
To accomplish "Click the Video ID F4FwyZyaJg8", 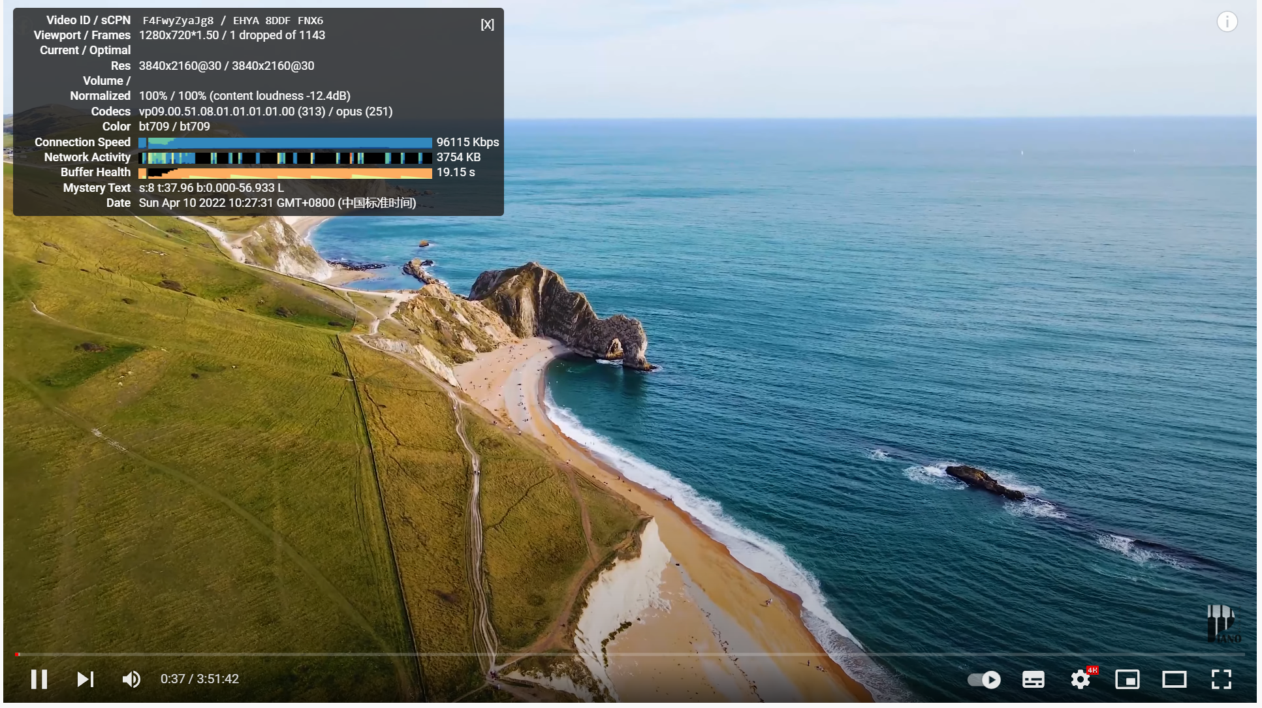I will [178, 20].
